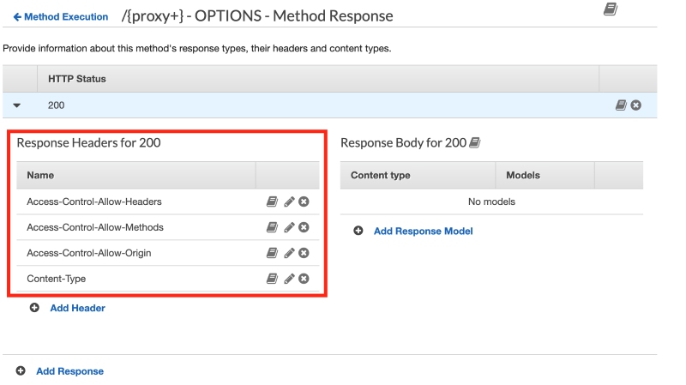This screenshot has width=686, height=385.
Task: Remove the Access-Control-Allow-Origin header
Action: 304,253
